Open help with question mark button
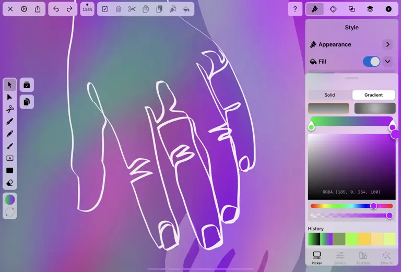Screen dimensions: 401x272 click(295, 9)
